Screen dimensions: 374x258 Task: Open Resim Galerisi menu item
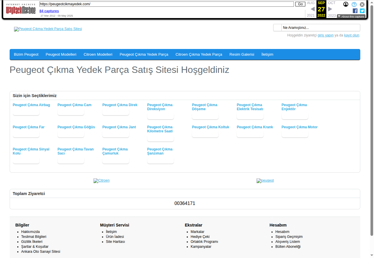[x=242, y=55]
